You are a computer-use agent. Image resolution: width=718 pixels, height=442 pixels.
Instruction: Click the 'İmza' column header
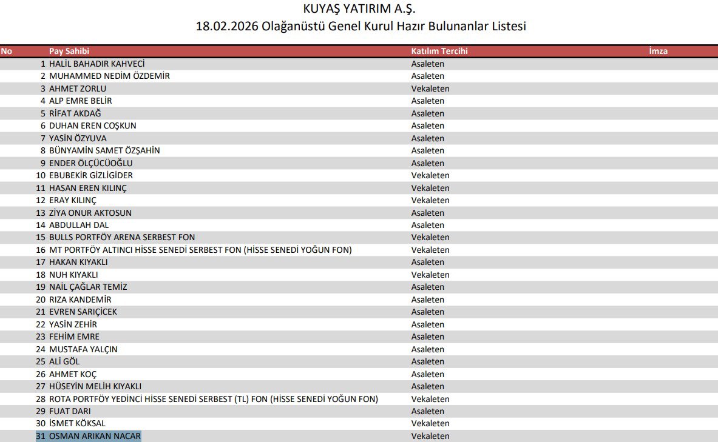tap(659, 52)
